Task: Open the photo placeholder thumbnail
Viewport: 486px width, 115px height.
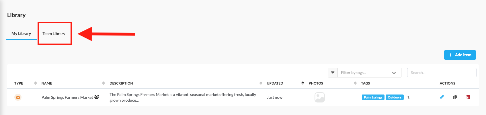Action: pyautogui.click(x=320, y=97)
